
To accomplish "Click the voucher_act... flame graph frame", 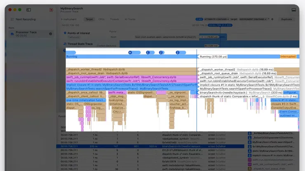I will pyautogui.click(x=178, y=104).
